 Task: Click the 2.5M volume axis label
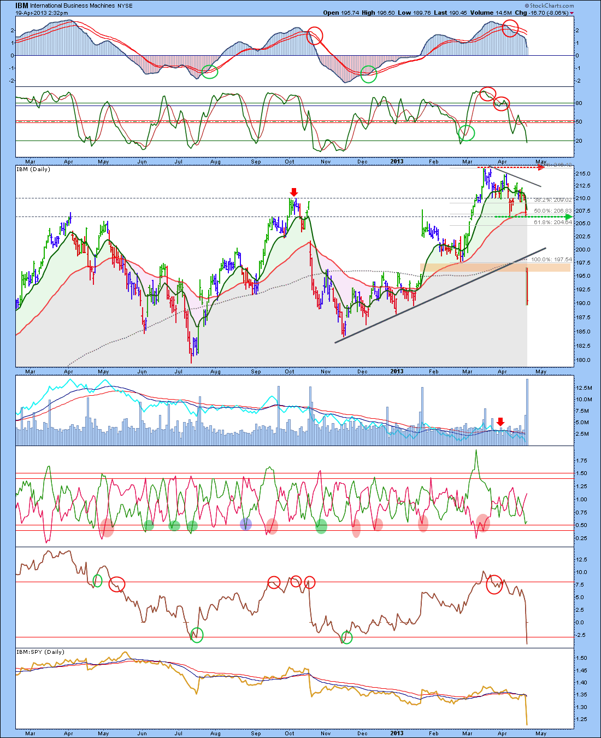(582, 434)
